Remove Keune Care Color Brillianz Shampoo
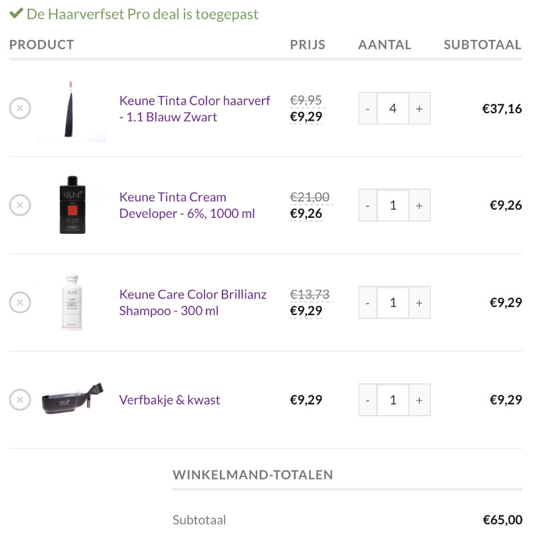The height and width of the screenshot is (533, 533). click(x=20, y=302)
